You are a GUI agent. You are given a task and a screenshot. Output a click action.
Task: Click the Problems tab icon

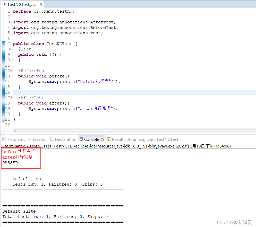(x=4, y=139)
